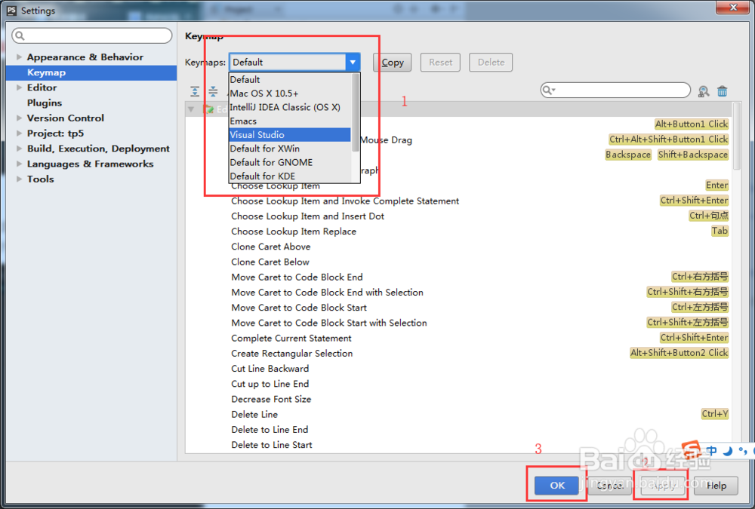The image size is (755, 509).
Task: Click the settings search input field
Action: click(x=92, y=35)
